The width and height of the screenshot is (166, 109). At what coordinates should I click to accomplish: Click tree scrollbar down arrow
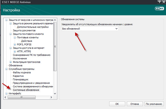(x=55, y=94)
